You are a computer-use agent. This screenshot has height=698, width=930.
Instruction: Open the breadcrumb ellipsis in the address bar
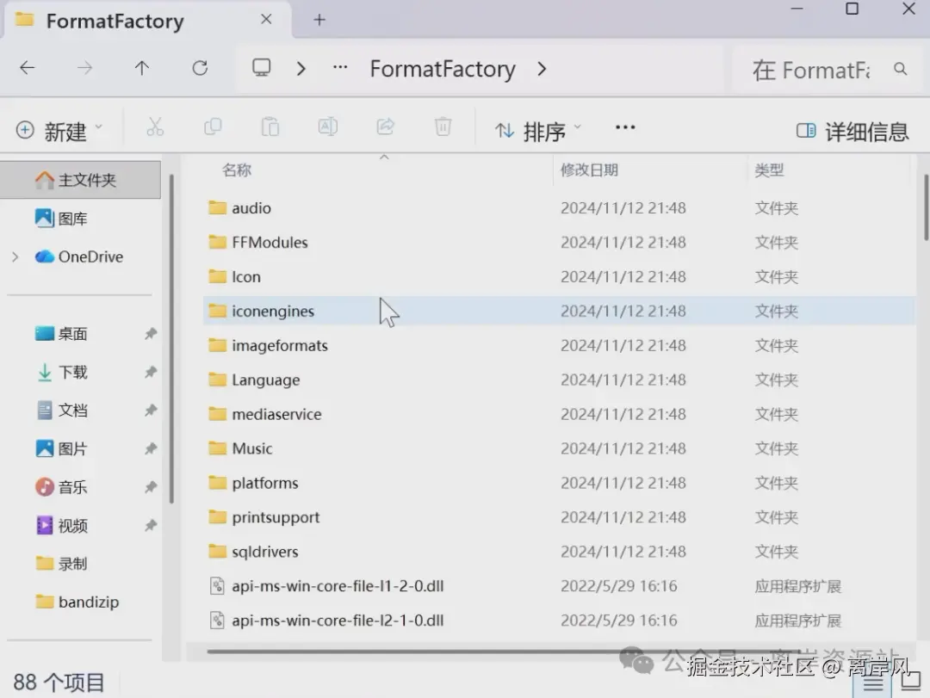click(x=339, y=69)
